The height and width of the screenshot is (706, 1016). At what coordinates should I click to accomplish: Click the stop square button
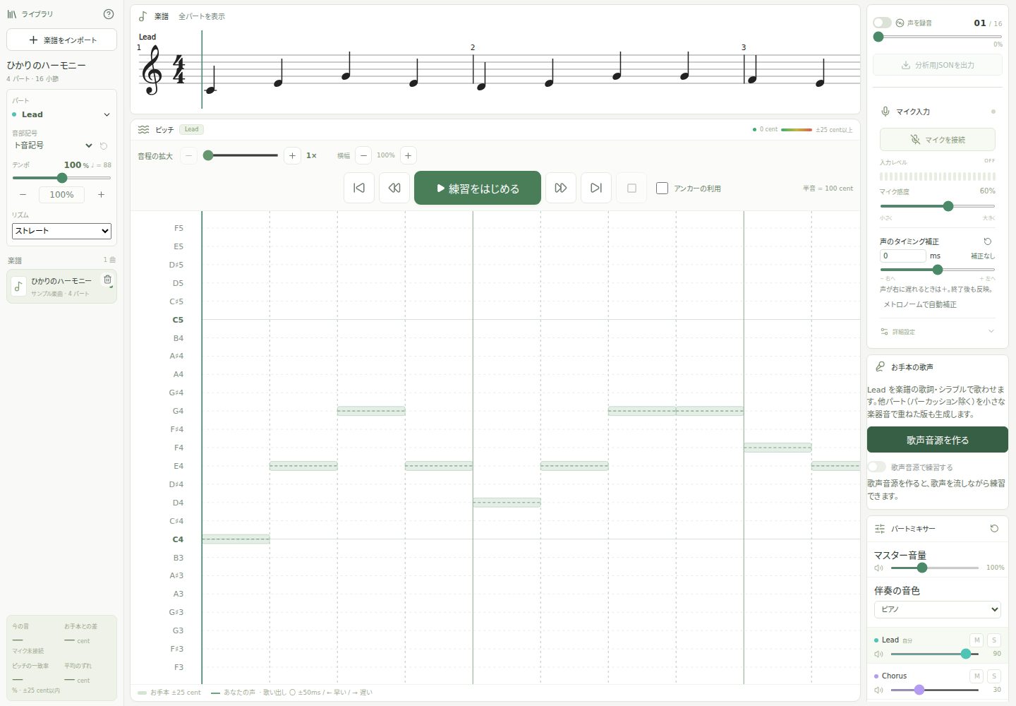[x=631, y=188]
